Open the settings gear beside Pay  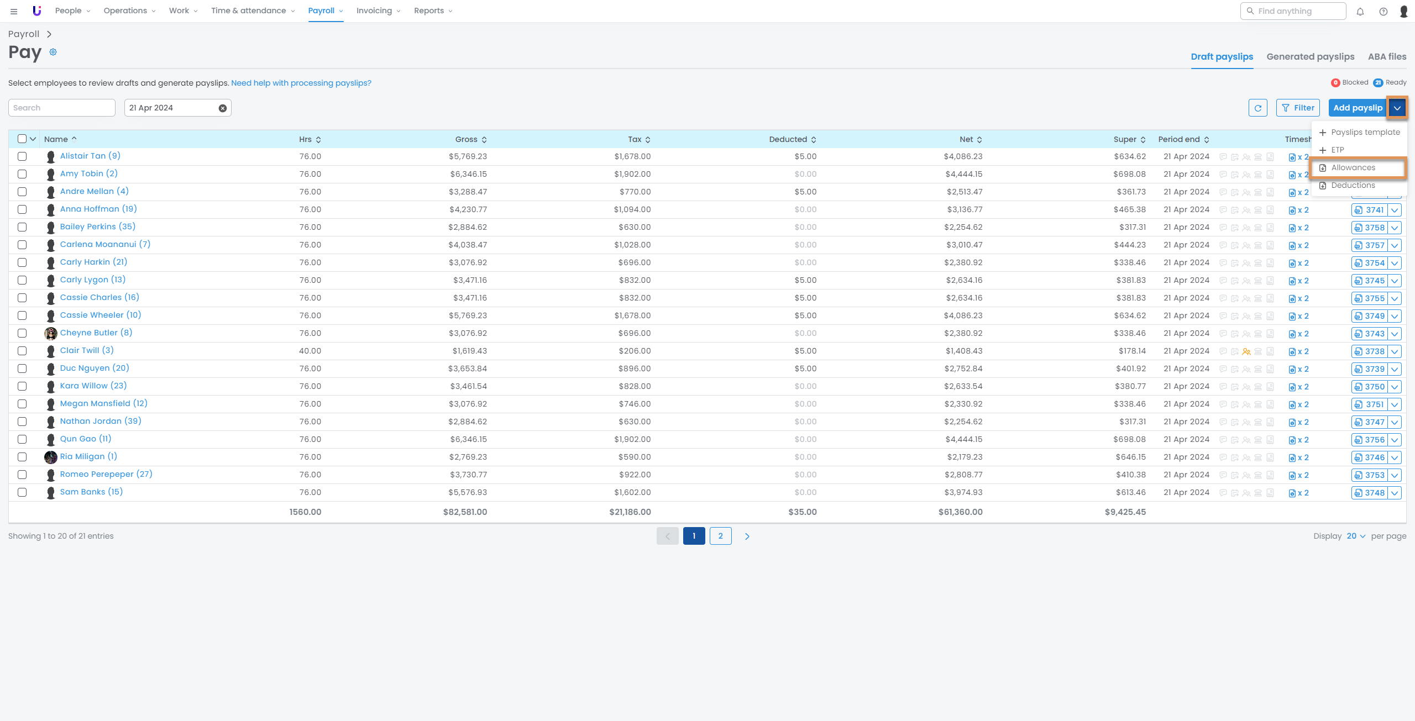53,52
